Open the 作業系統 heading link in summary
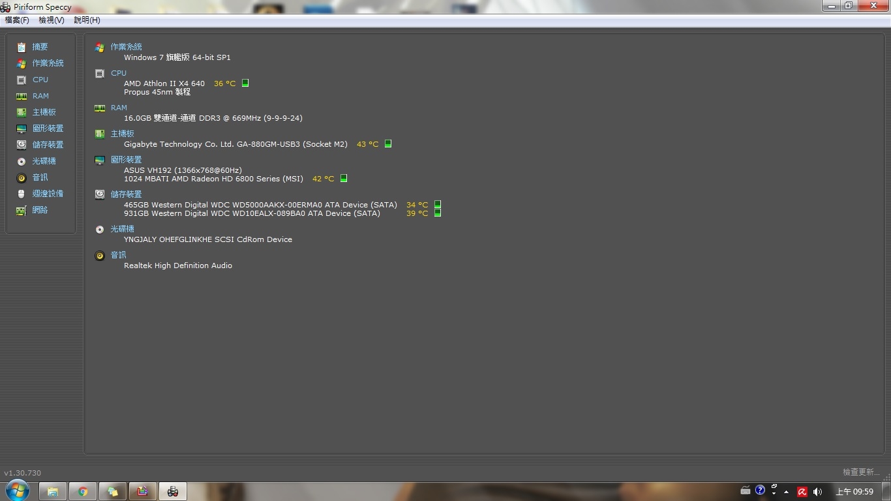Viewport: 891px width, 501px height. (126, 47)
